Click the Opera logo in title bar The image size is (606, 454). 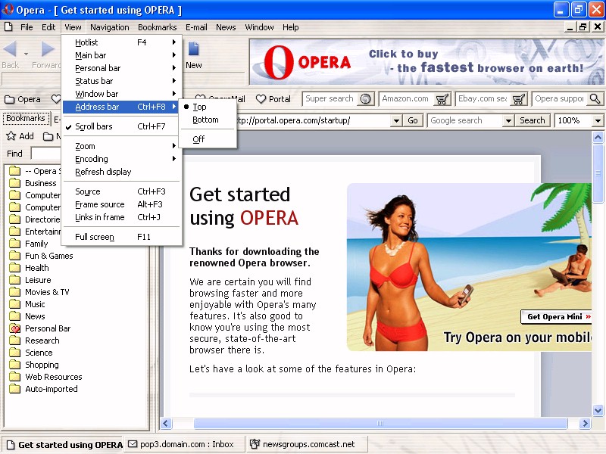click(8, 9)
